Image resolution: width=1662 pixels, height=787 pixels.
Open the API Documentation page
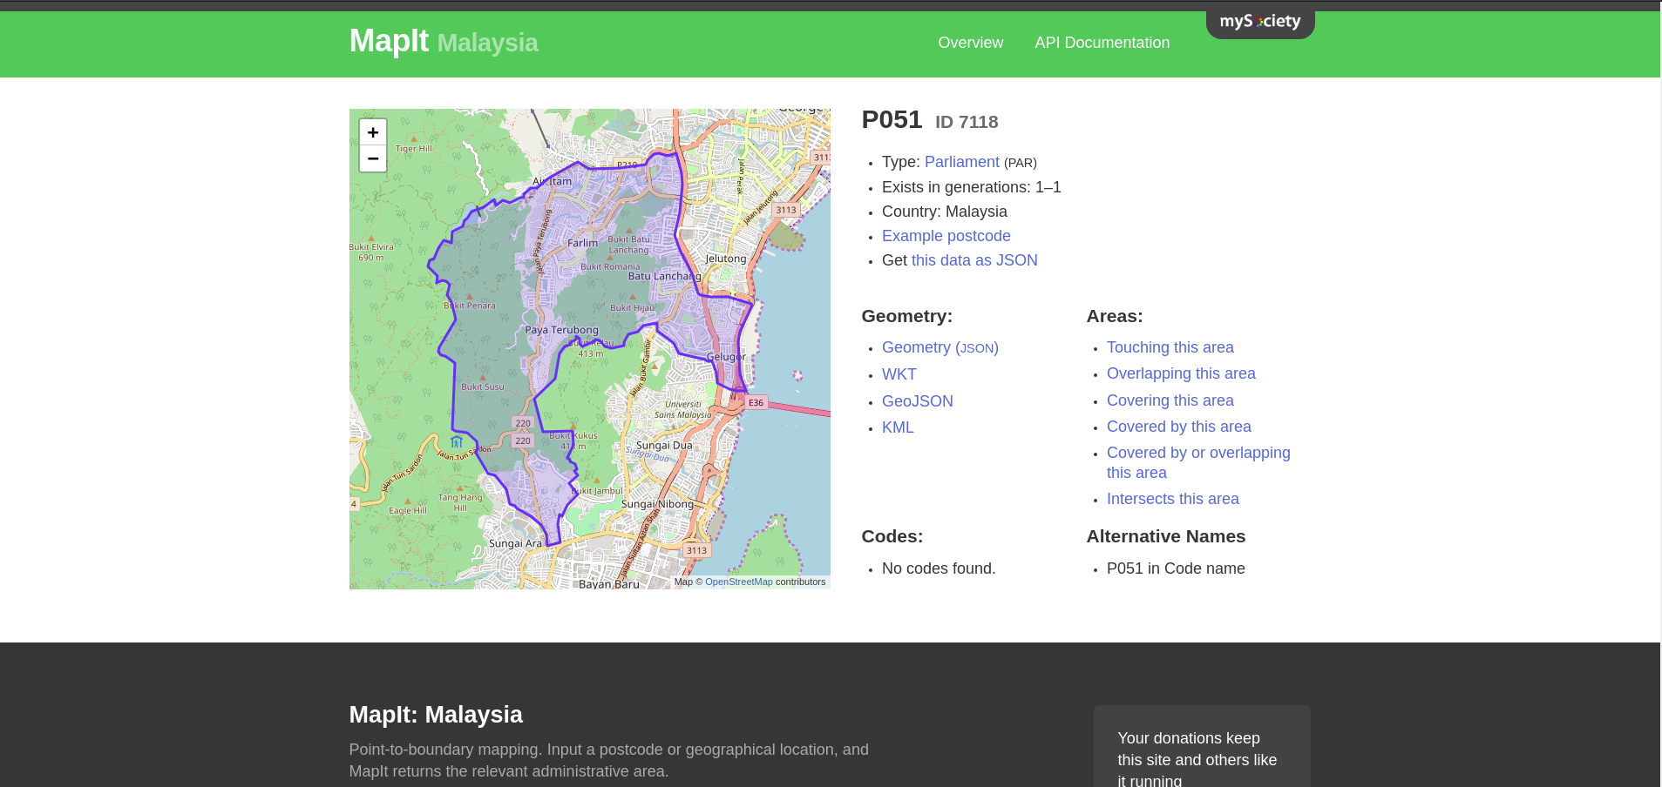(x=1102, y=43)
